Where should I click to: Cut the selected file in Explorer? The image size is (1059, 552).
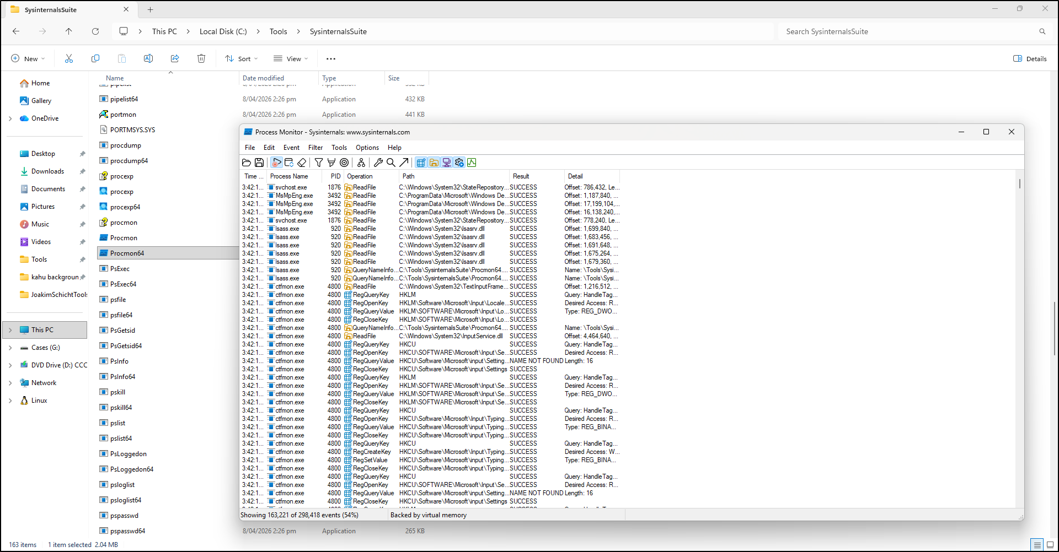[x=69, y=58]
